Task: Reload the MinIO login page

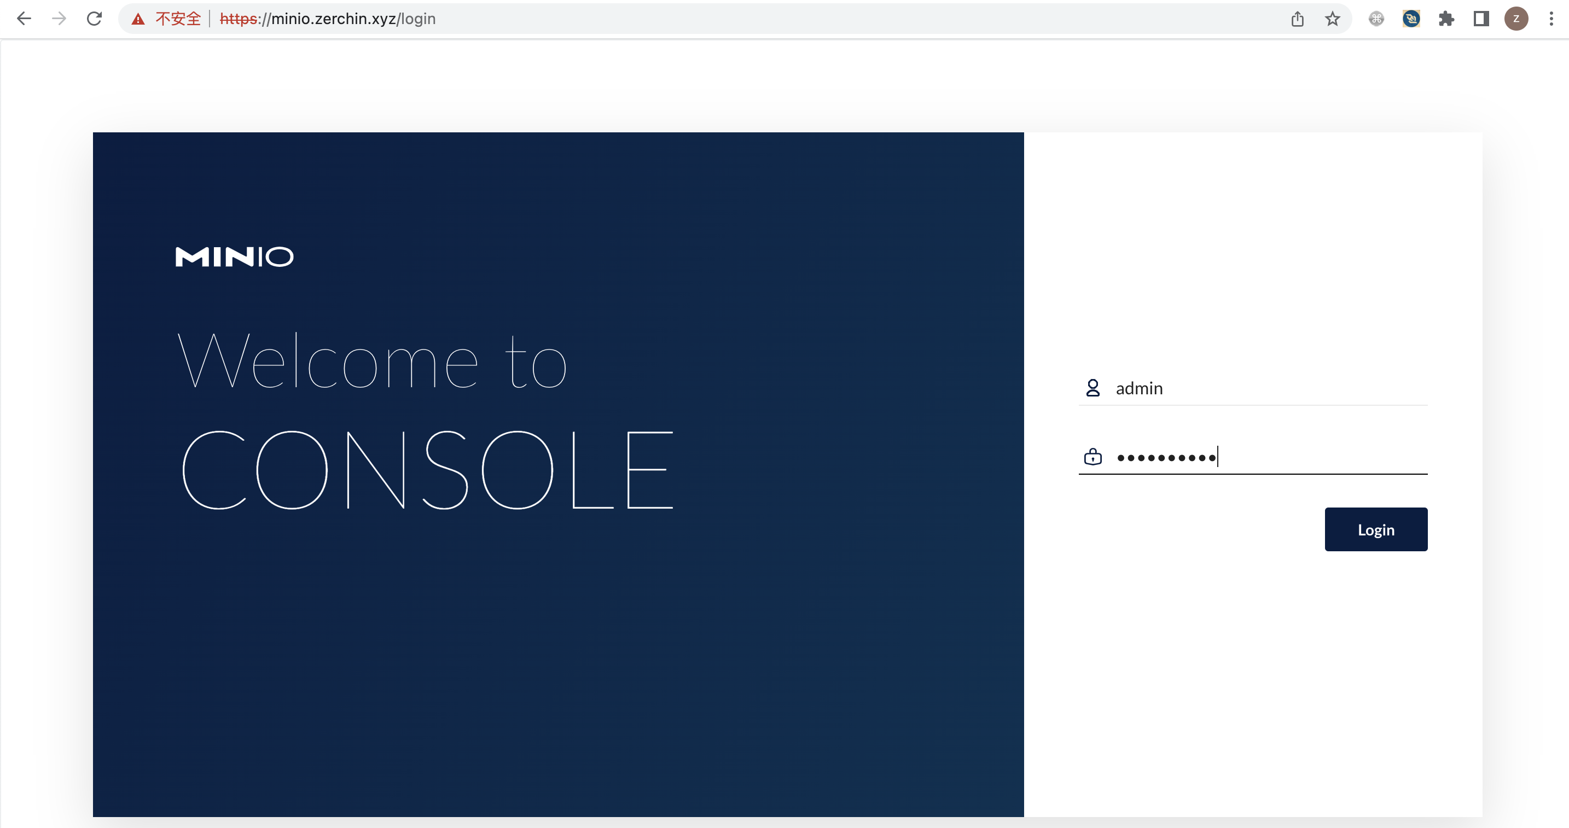Action: (95, 19)
